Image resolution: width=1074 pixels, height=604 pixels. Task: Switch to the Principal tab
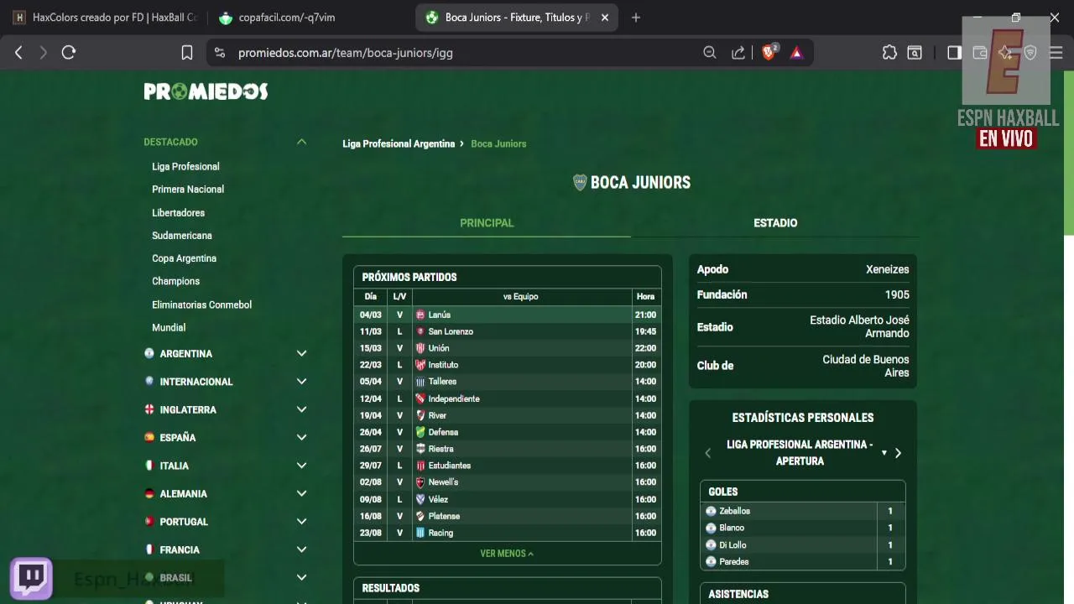pyautogui.click(x=487, y=223)
